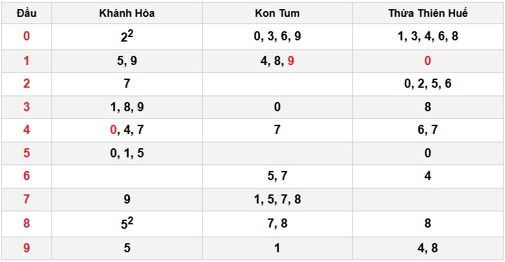Click the Thừa Thiên Huế column header
Screen dimensions: 505x262
coord(428,13)
